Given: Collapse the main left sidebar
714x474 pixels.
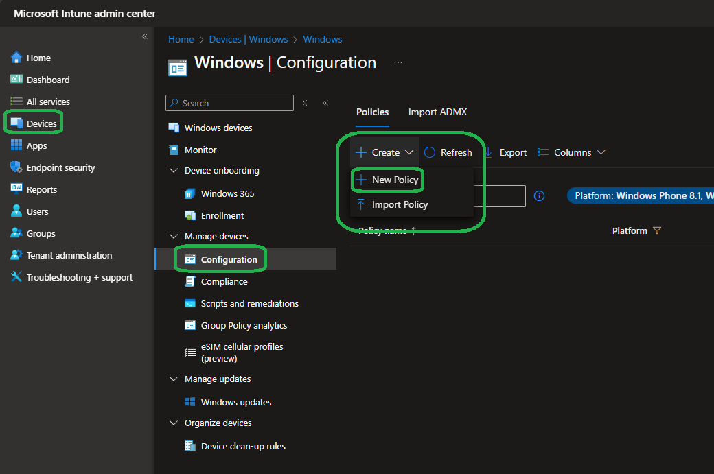Looking at the screenshot, I should tap(145, 36).
